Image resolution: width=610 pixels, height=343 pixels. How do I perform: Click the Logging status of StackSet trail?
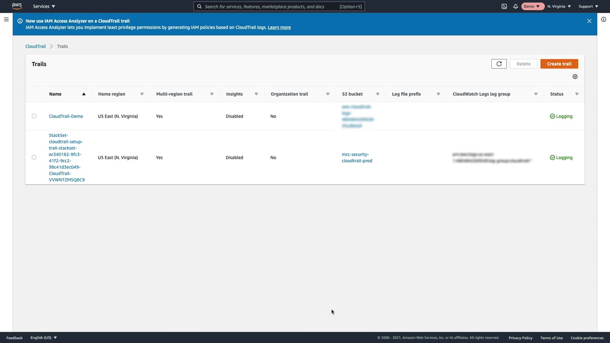(561, 158)
